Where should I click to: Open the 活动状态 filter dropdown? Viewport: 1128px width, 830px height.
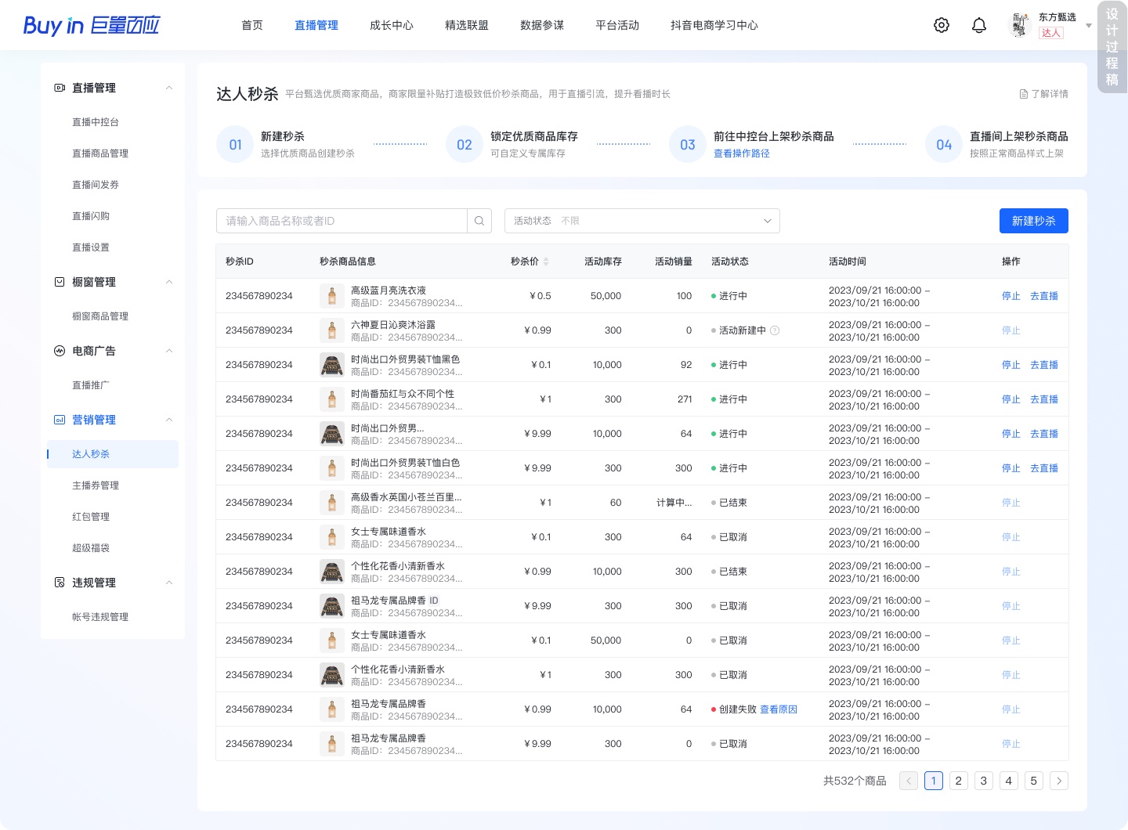[x=642, y=221]
